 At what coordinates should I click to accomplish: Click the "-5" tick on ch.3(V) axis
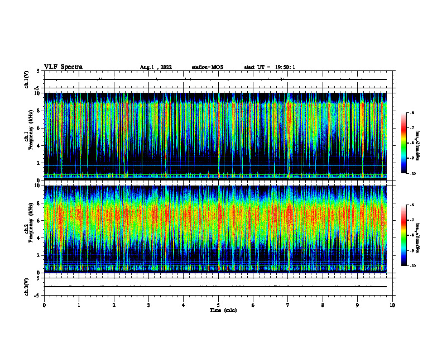[38, 296]
